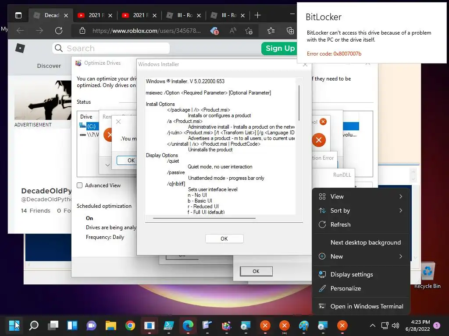Choose Personalize in context menu
This screenshot has height=336, width=449.
point(361,288)
